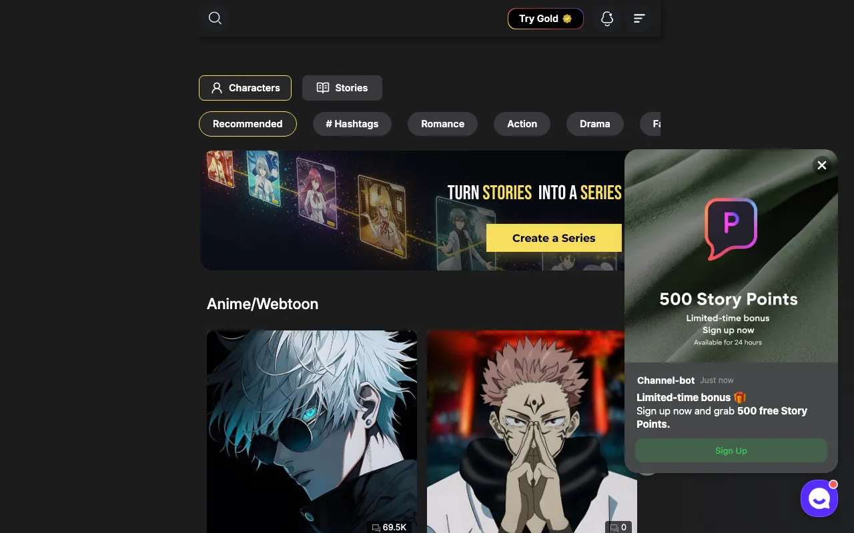Viewport: 854px width, 533px height.
Task: Click the Channel-bot sender name
Action: 666,380
